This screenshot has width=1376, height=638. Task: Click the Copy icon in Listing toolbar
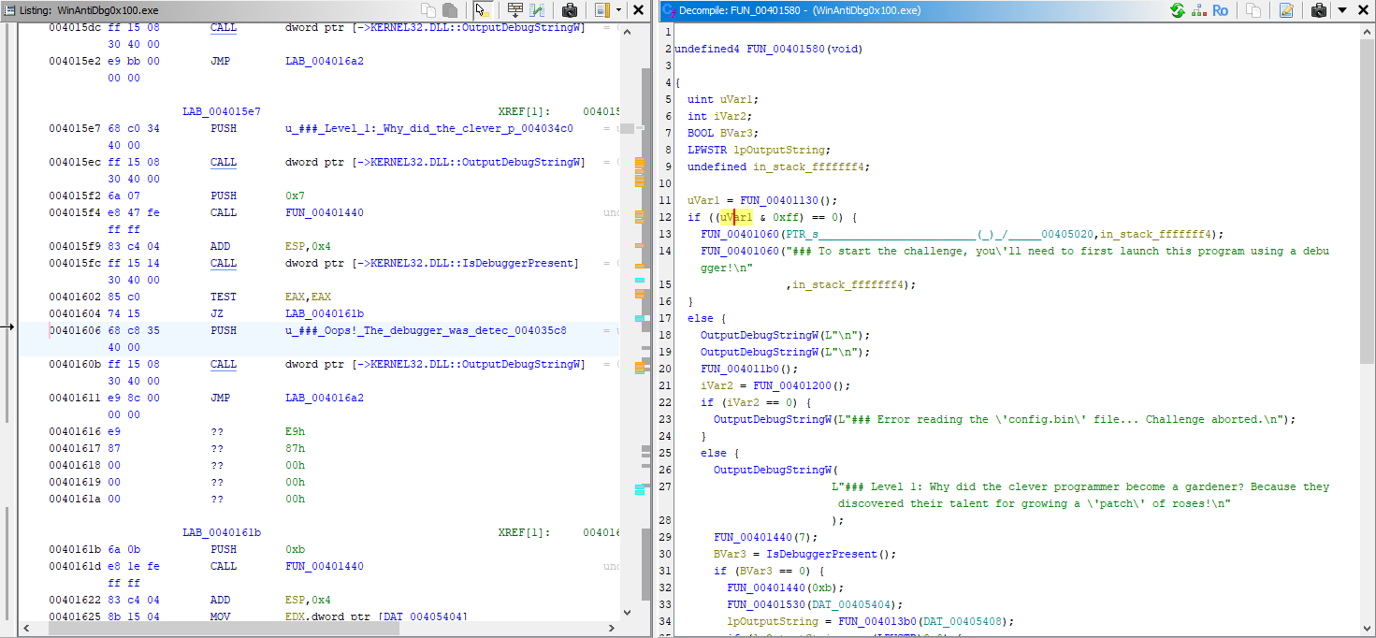[428, 10]
